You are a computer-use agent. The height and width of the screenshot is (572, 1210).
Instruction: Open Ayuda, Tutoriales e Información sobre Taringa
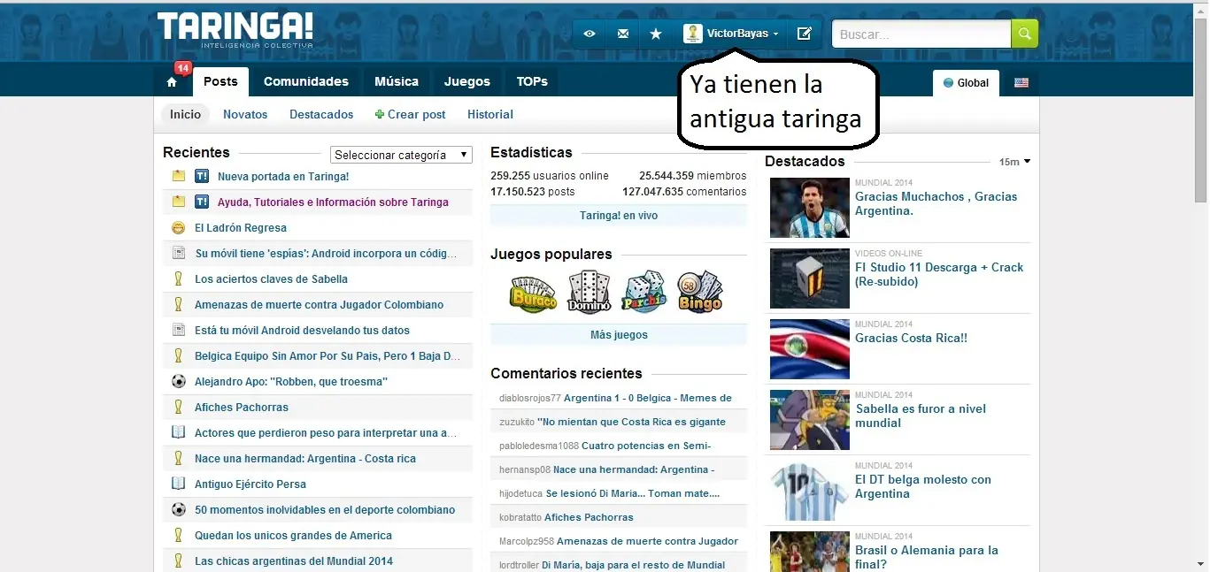click(x=333, y=202)
